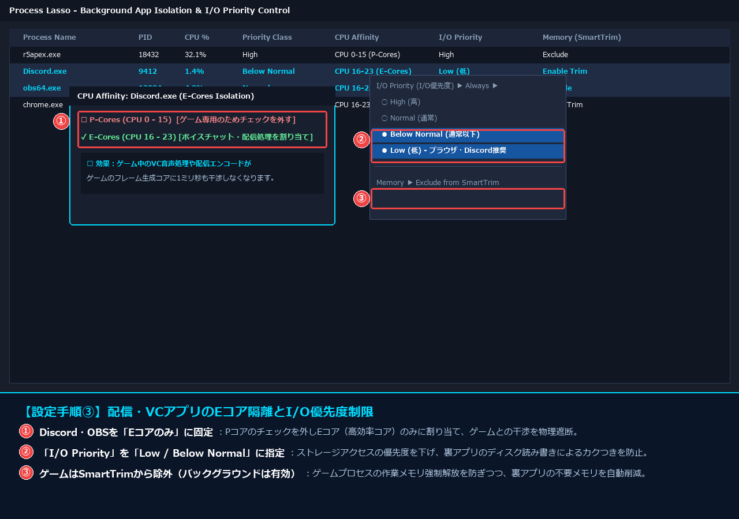Click r5apex.exe's Priority Class cell showing High
This screenshot has width=739, height=519.
[x=250, y=55]
